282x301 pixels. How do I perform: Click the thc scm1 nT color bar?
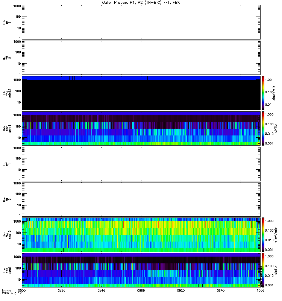pyautogui.click(x=264, y=270)
